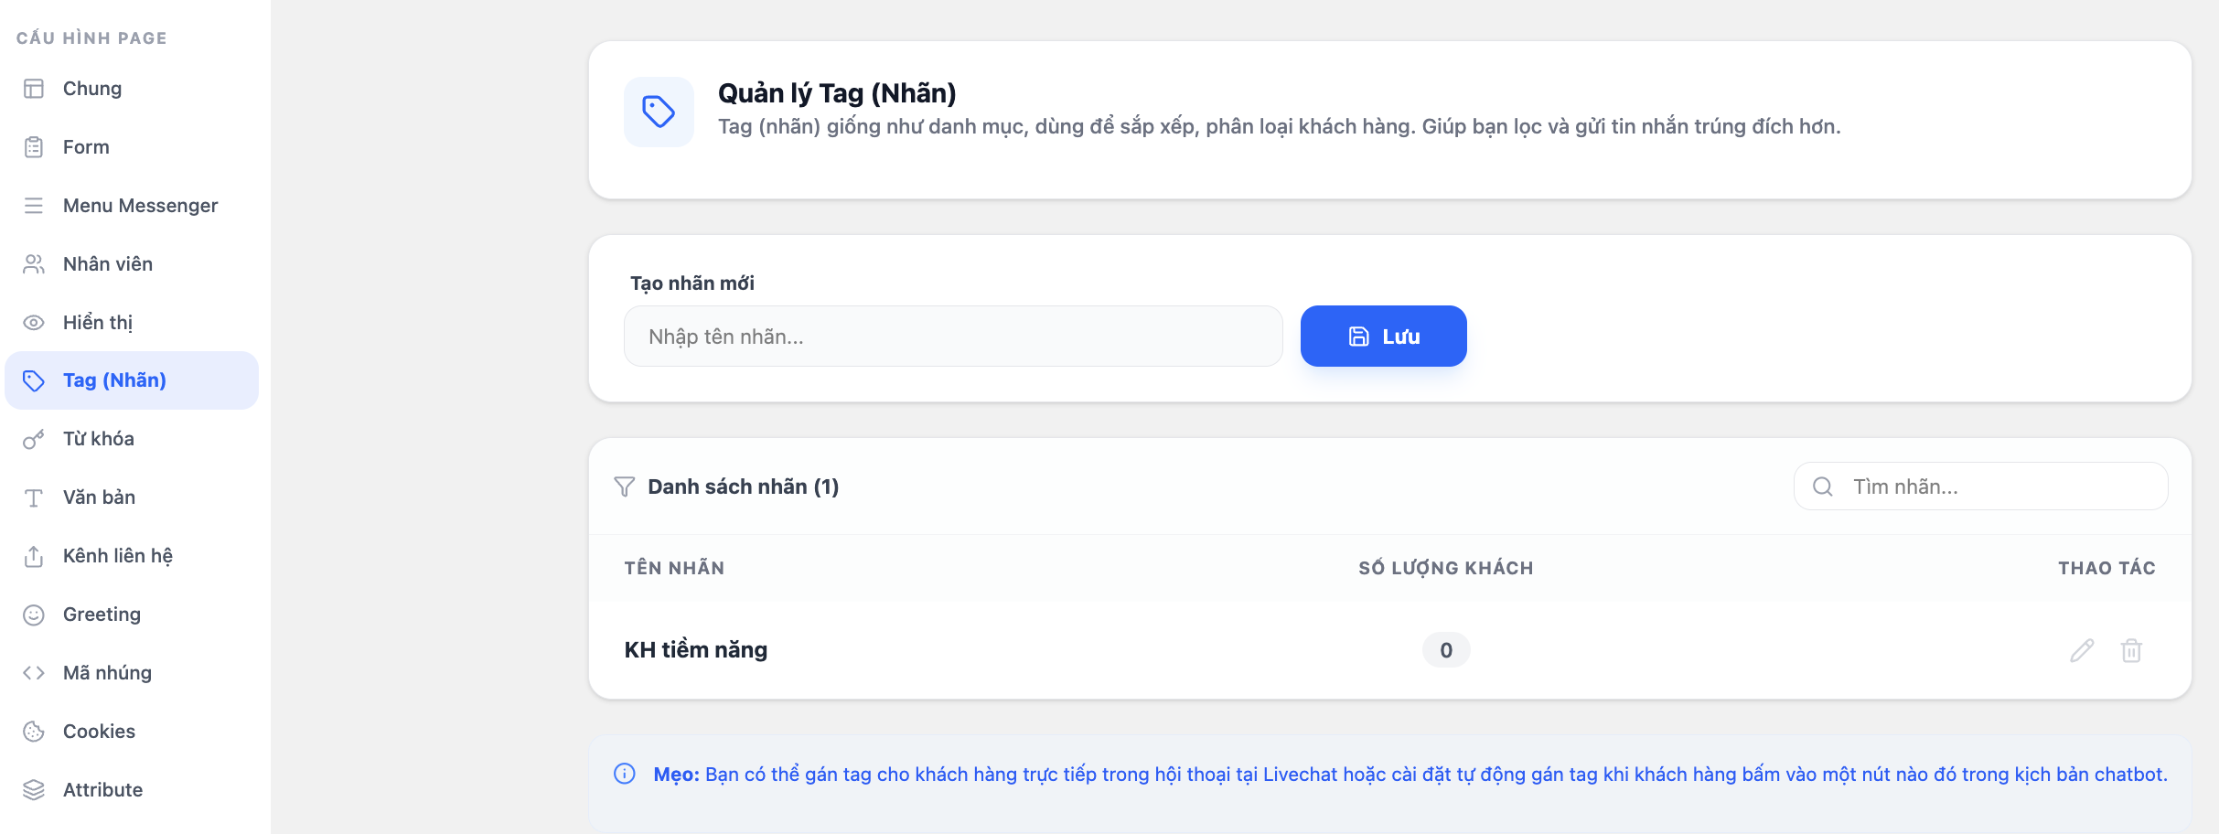The image size is (2219, 834).
Task: Click the smiley icon for Greeting
Action: pyautogui.click(x=34, y=615)
